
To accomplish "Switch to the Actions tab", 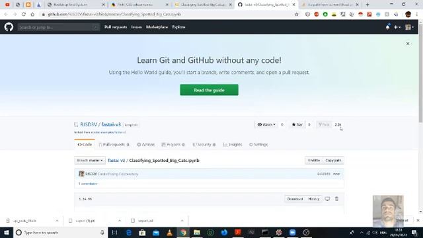I will [x=145, y=145].
